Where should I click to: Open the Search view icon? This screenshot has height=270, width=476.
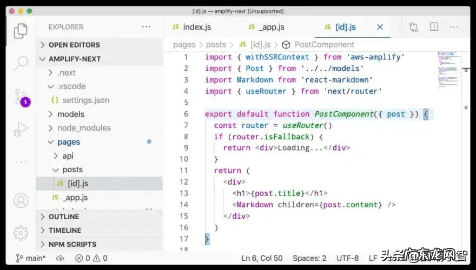click(x=21, y=63)
